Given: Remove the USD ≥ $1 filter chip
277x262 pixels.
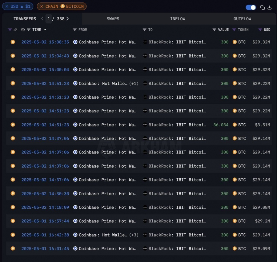Looking at the screenshot, I should click(x=7, y=6).
